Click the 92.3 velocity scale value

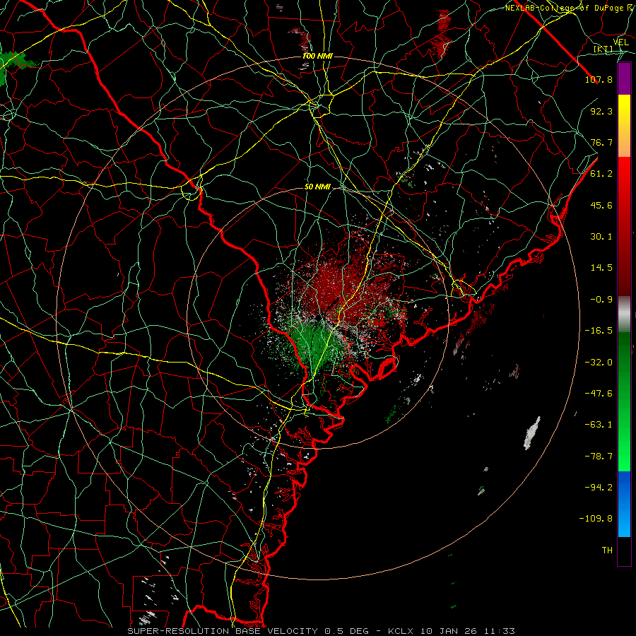pyautogui.click(x=601, y=111)
